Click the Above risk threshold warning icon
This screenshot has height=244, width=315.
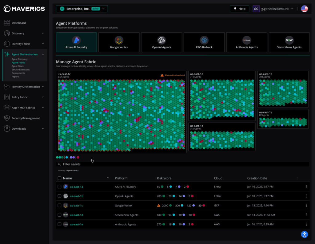(162, 75)
